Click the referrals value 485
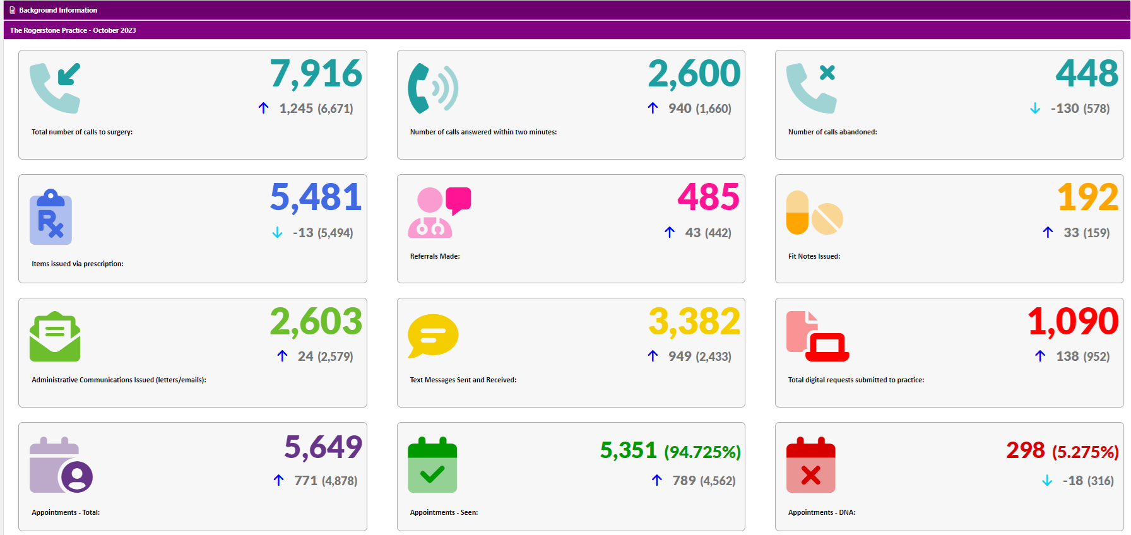 pos(708,197)
